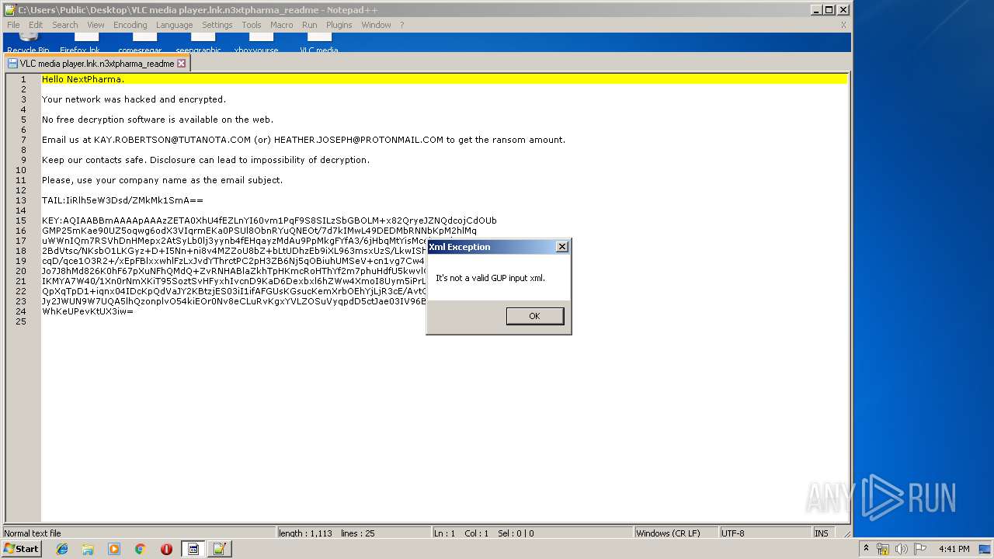Click the 'Hello NextPharma.' line
The height and width of the screenshot is (559, 994).
tap(83, 79)
